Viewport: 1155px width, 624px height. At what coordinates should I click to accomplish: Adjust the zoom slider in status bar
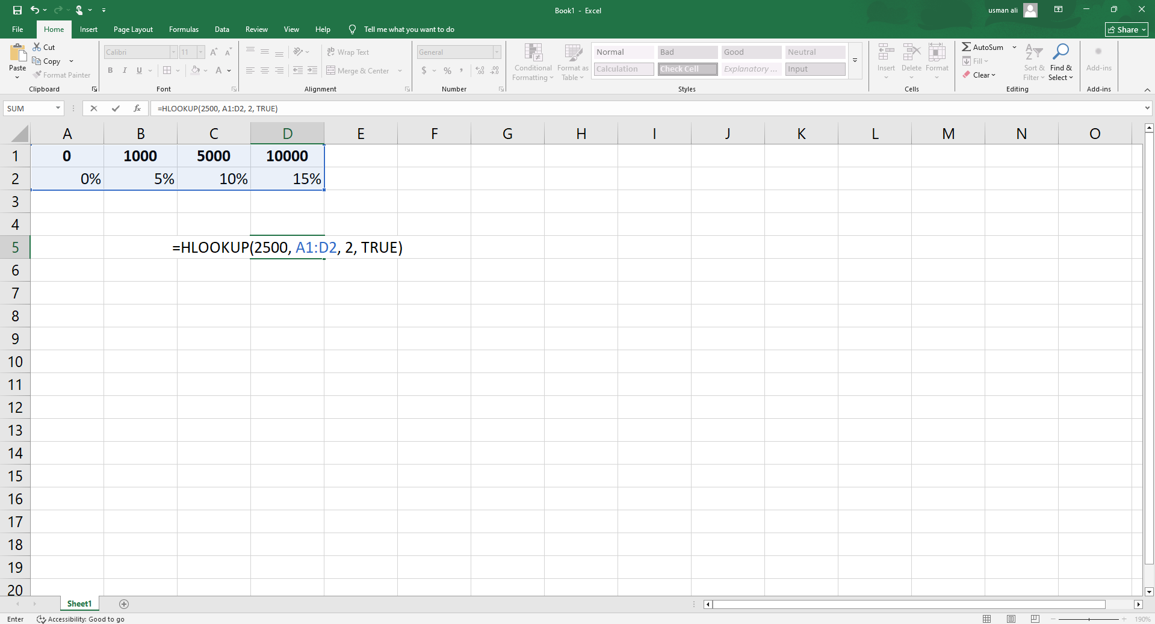[1089, 619]
